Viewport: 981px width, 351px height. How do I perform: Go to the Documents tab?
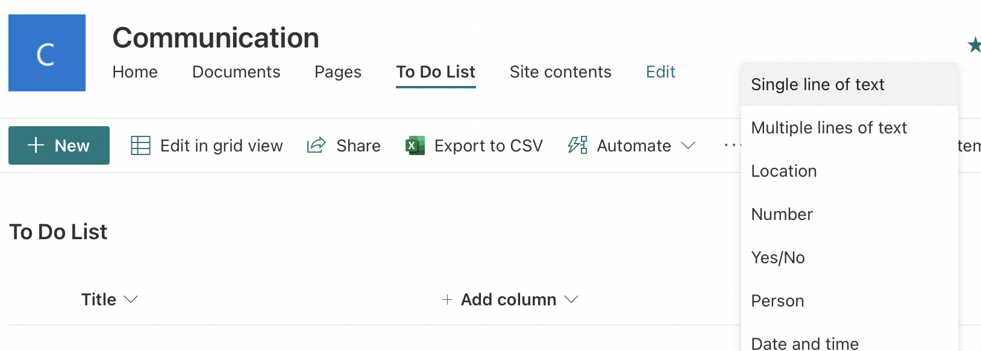[x=236, y=72]
